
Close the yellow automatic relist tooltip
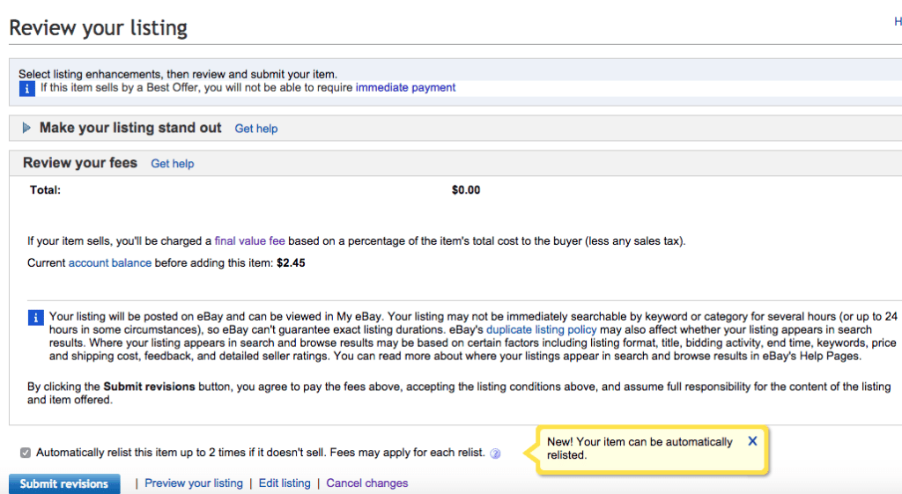click(752, 441)
